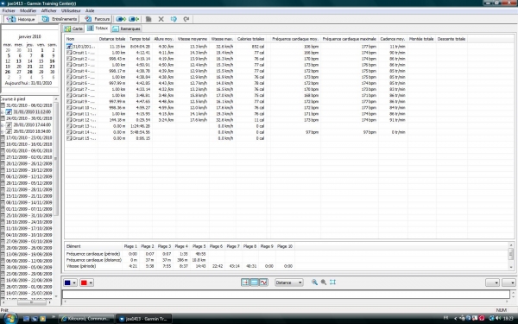Open the Distance axis dropdown

tap(288, 283)
